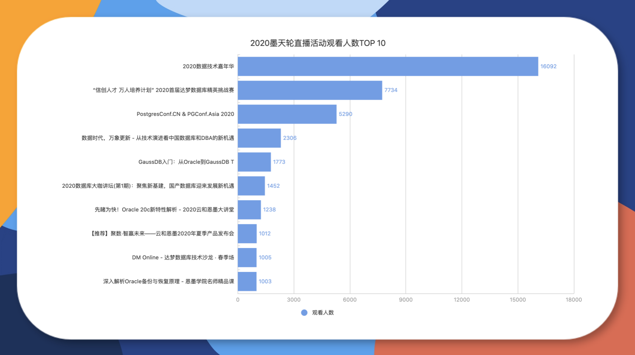This screenshot has height=355, width=635.
Task: Toggle the 观看人数 legend dot
Action: click(x=304, y=313)
